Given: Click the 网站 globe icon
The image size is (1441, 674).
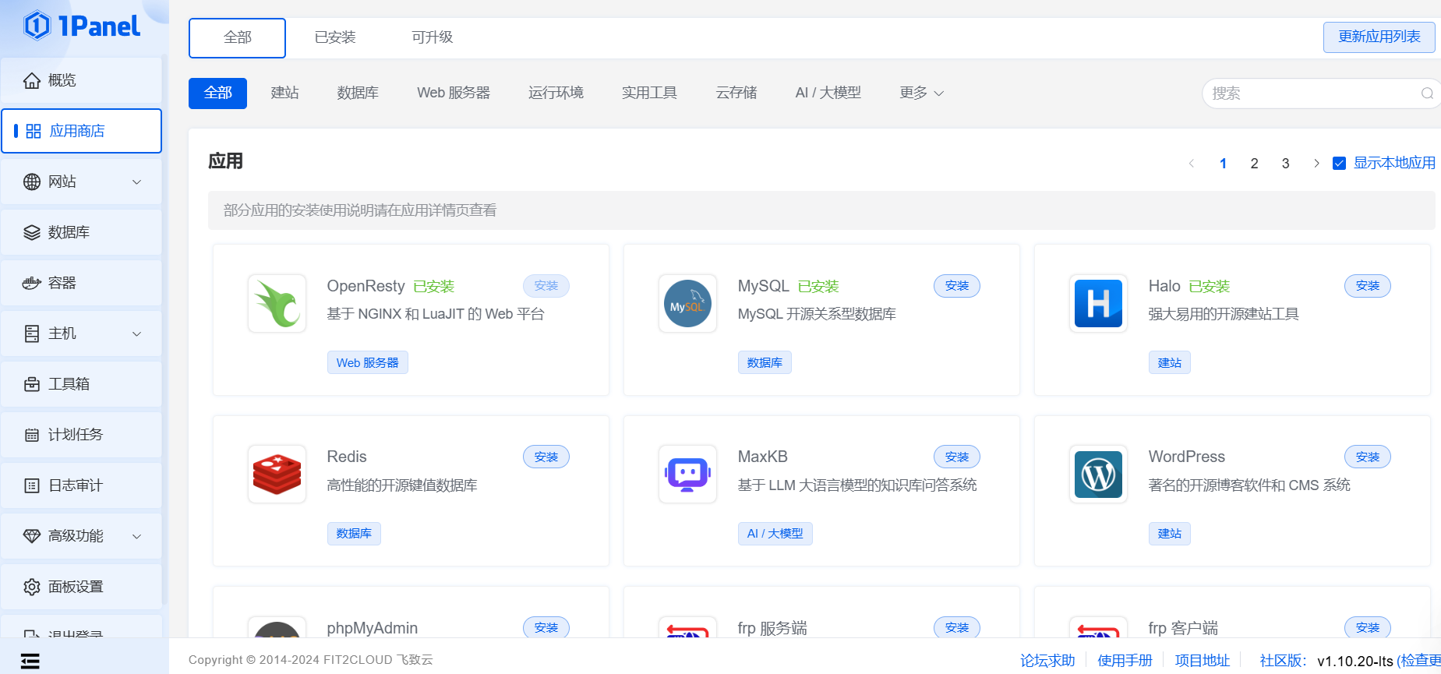Looking at the screenshot, I should tap(32, 182).
